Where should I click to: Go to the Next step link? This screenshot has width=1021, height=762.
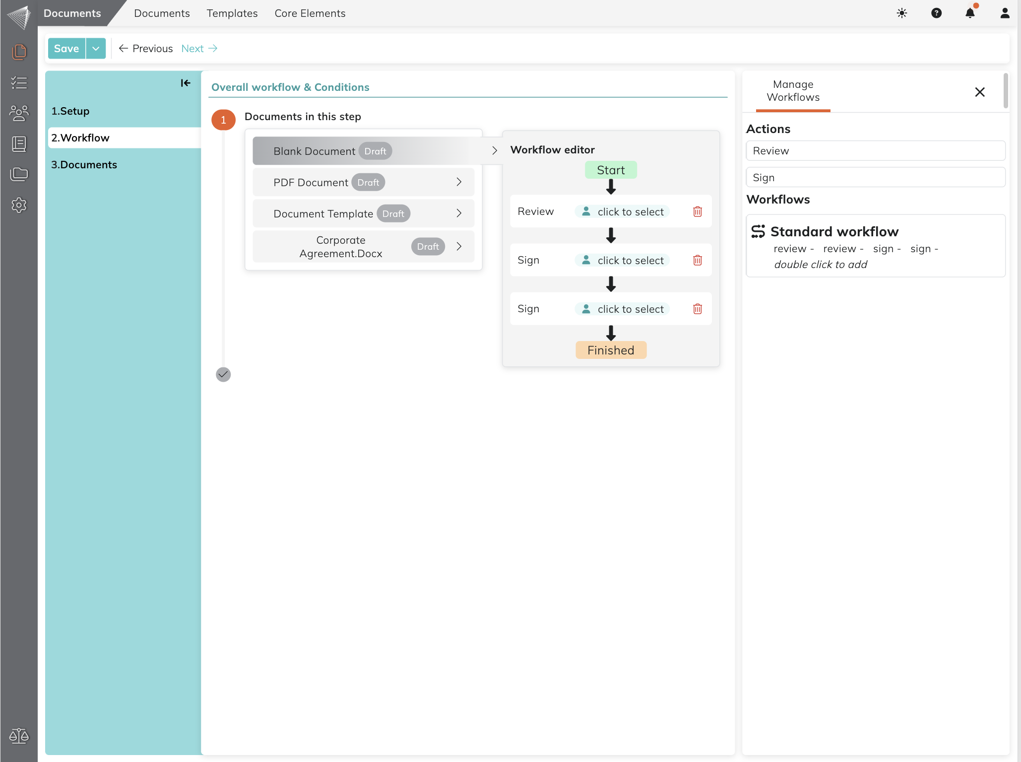[x=199, y=49]
